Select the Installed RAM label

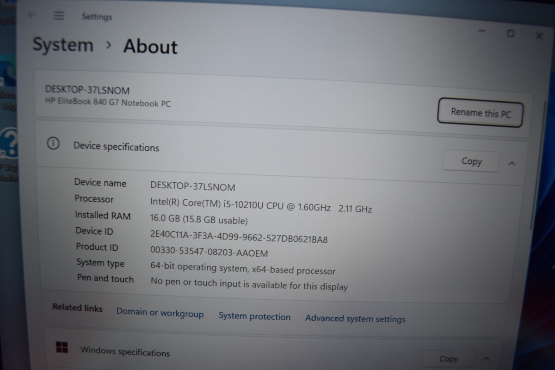tap(103, 215)
